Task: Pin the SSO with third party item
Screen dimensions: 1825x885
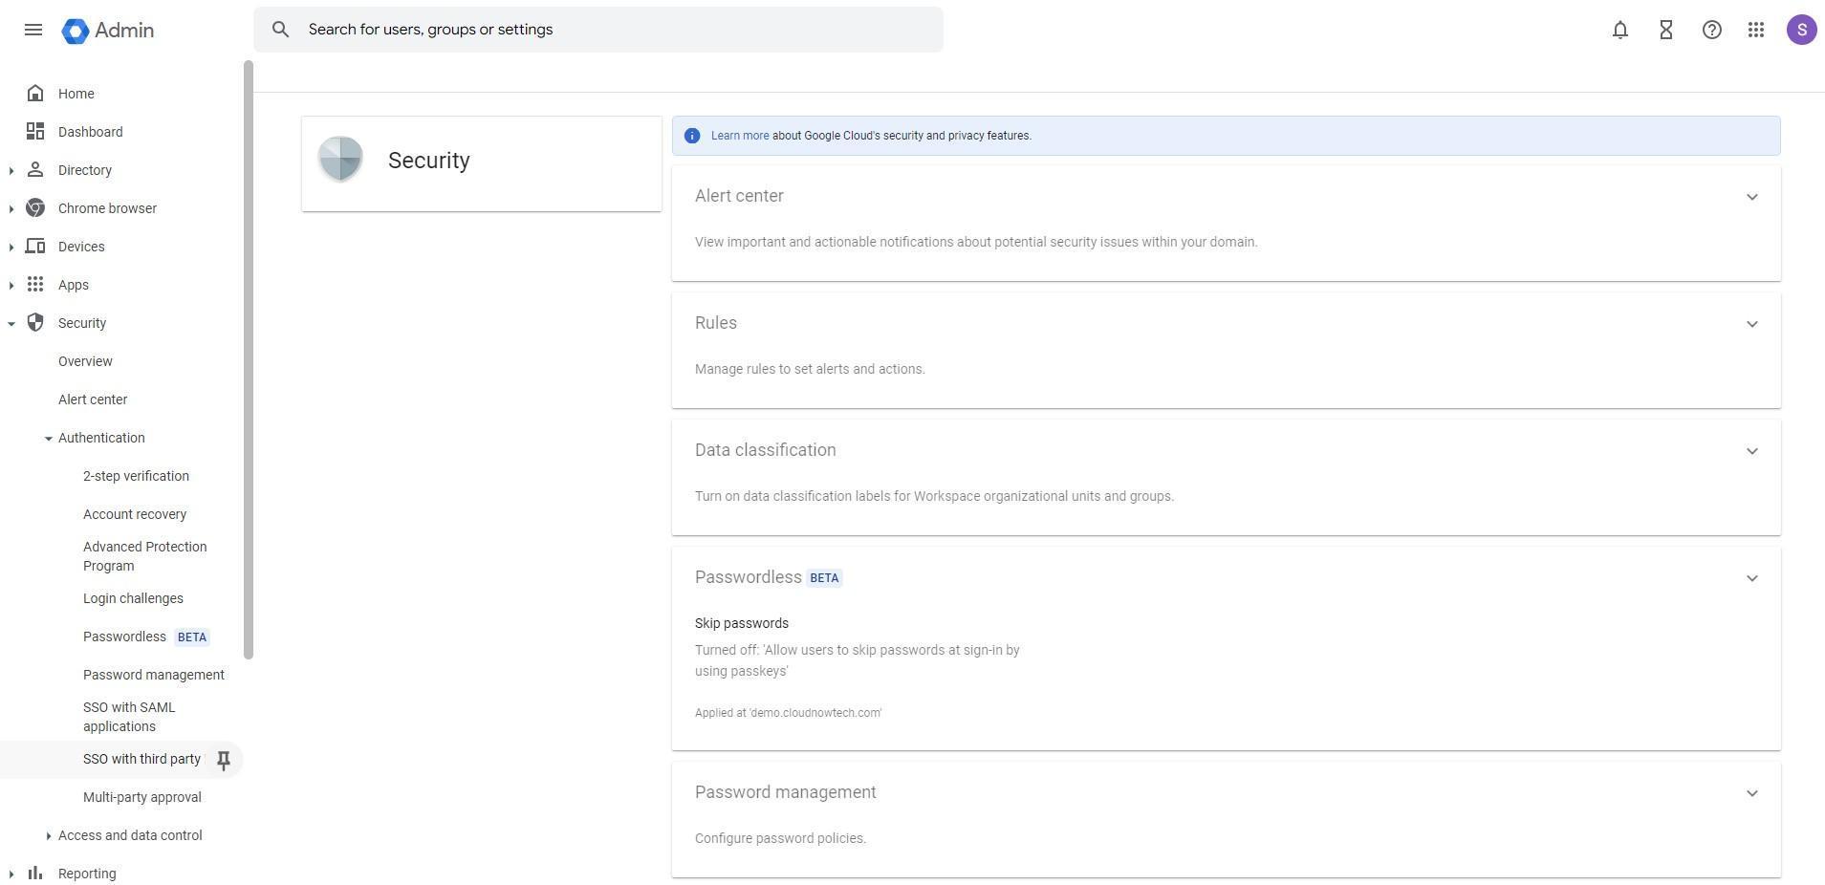Action: (223, 759)
